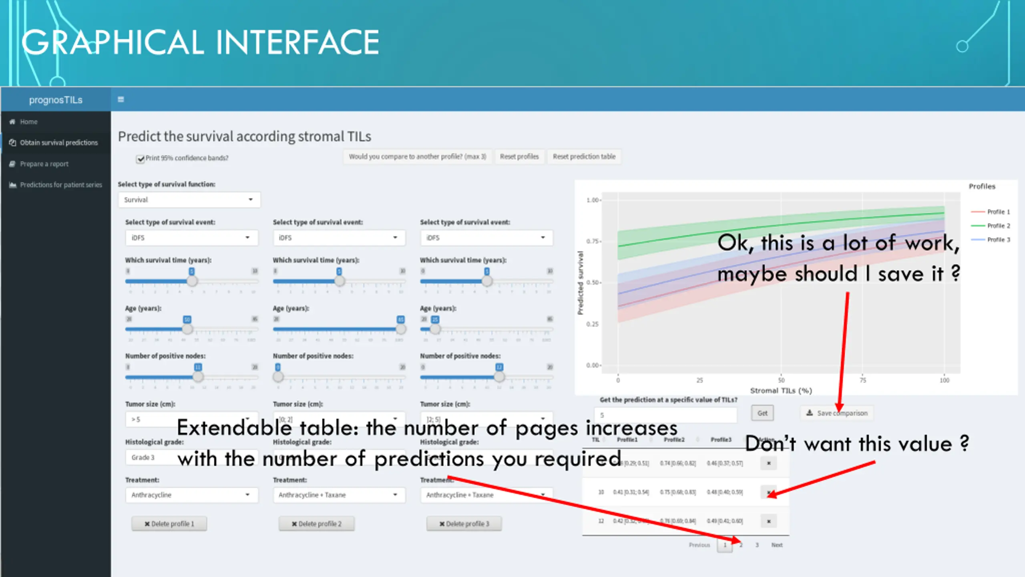This screenshot has height=577, width=1025.
Task: Click the Reset profiles button
Action: [x=519, y=157]
